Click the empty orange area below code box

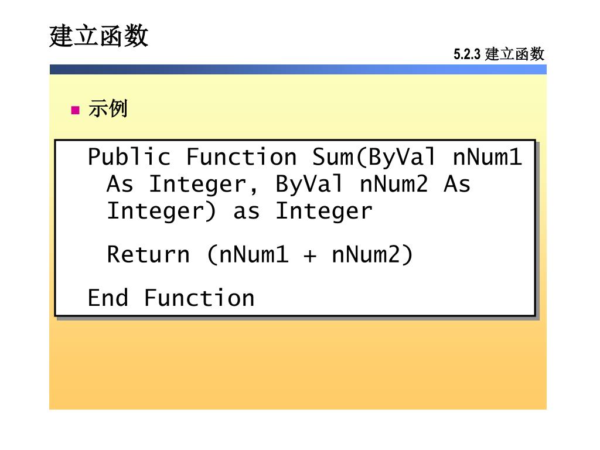[298, 363]
